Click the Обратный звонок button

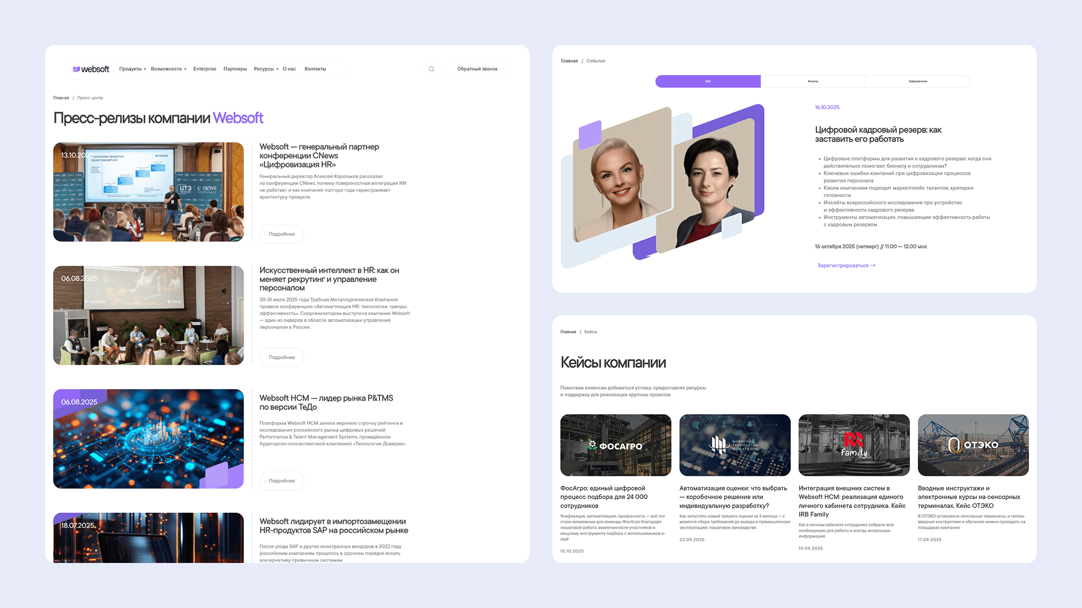pos(477,69)
